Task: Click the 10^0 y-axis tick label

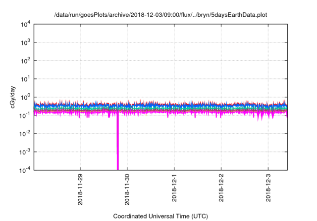Action: point(26,97)
